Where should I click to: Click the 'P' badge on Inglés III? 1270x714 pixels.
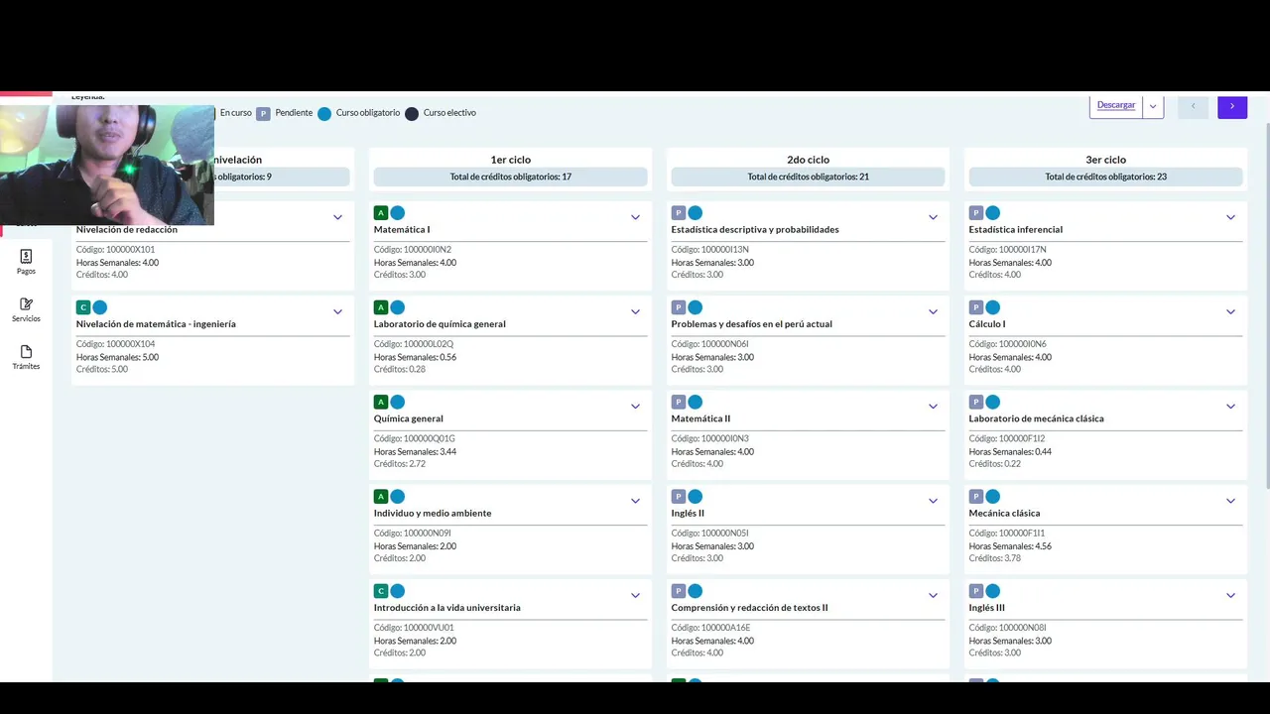[x=975, y=591]
